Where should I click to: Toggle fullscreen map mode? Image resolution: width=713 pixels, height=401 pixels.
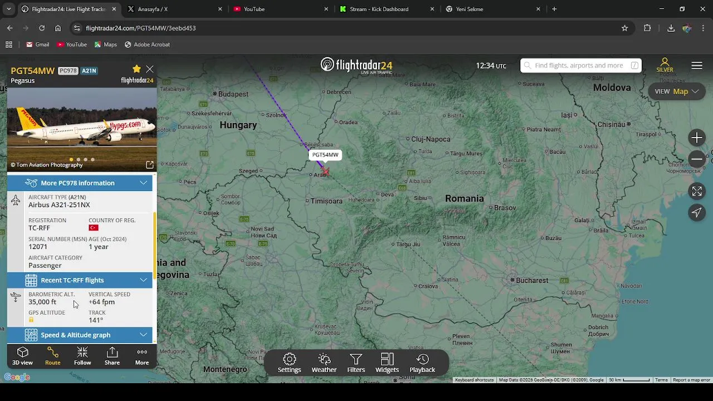click(697, 192)
